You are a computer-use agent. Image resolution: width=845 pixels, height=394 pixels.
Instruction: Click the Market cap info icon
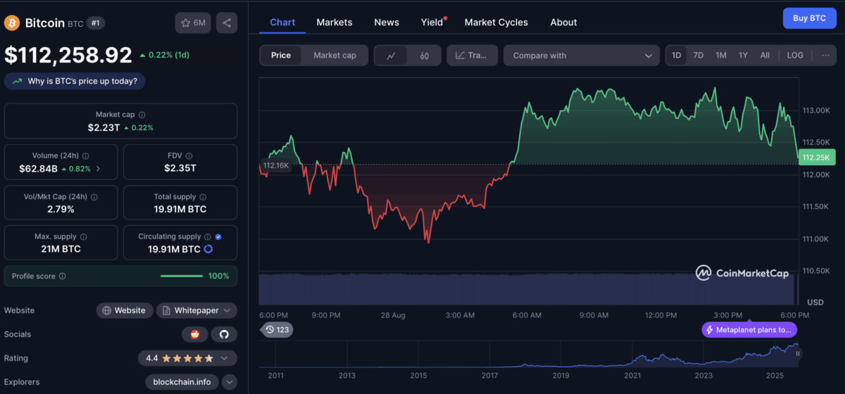point(142,115)
